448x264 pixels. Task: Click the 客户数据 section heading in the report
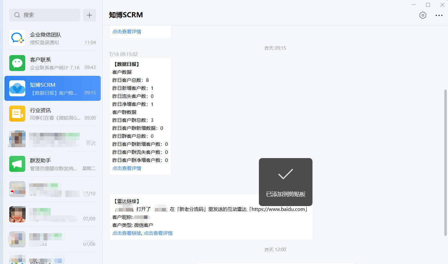(122, 72)
